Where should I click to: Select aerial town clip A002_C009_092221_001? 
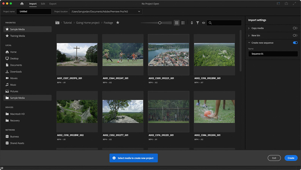(169, 55)
